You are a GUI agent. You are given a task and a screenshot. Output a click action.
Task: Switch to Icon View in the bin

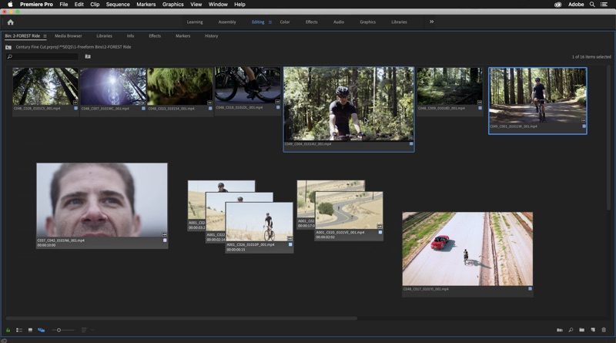(30, 330)
